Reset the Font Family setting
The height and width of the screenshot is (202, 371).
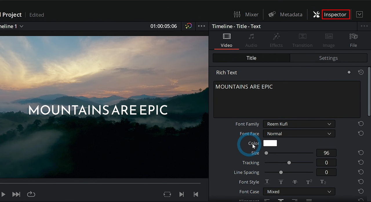coord(361,124)
